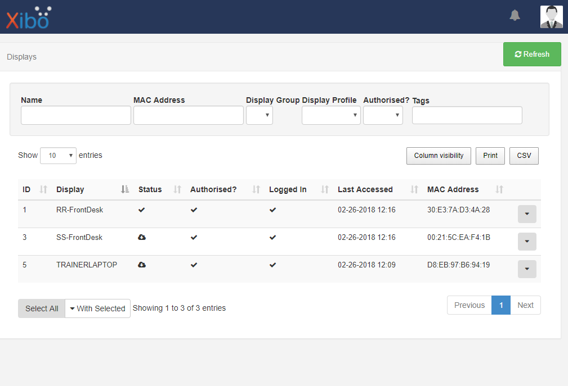Open the user avatar menu

[551, 17]
